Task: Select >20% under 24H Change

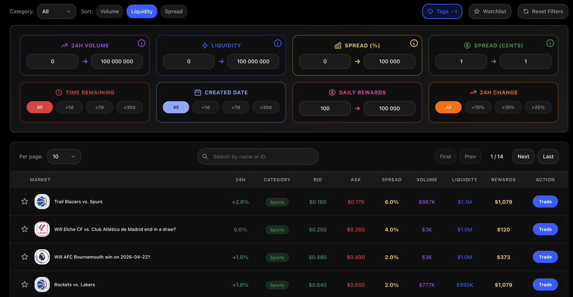Action: tap(538, 107)
